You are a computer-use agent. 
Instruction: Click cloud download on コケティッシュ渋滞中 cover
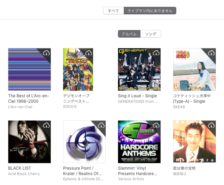[x=211, y=53]
